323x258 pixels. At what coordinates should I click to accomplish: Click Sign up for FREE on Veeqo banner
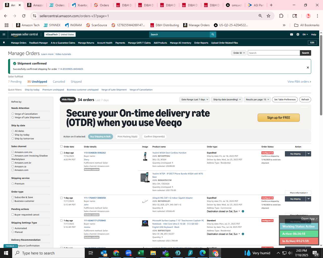click(279, 118)
